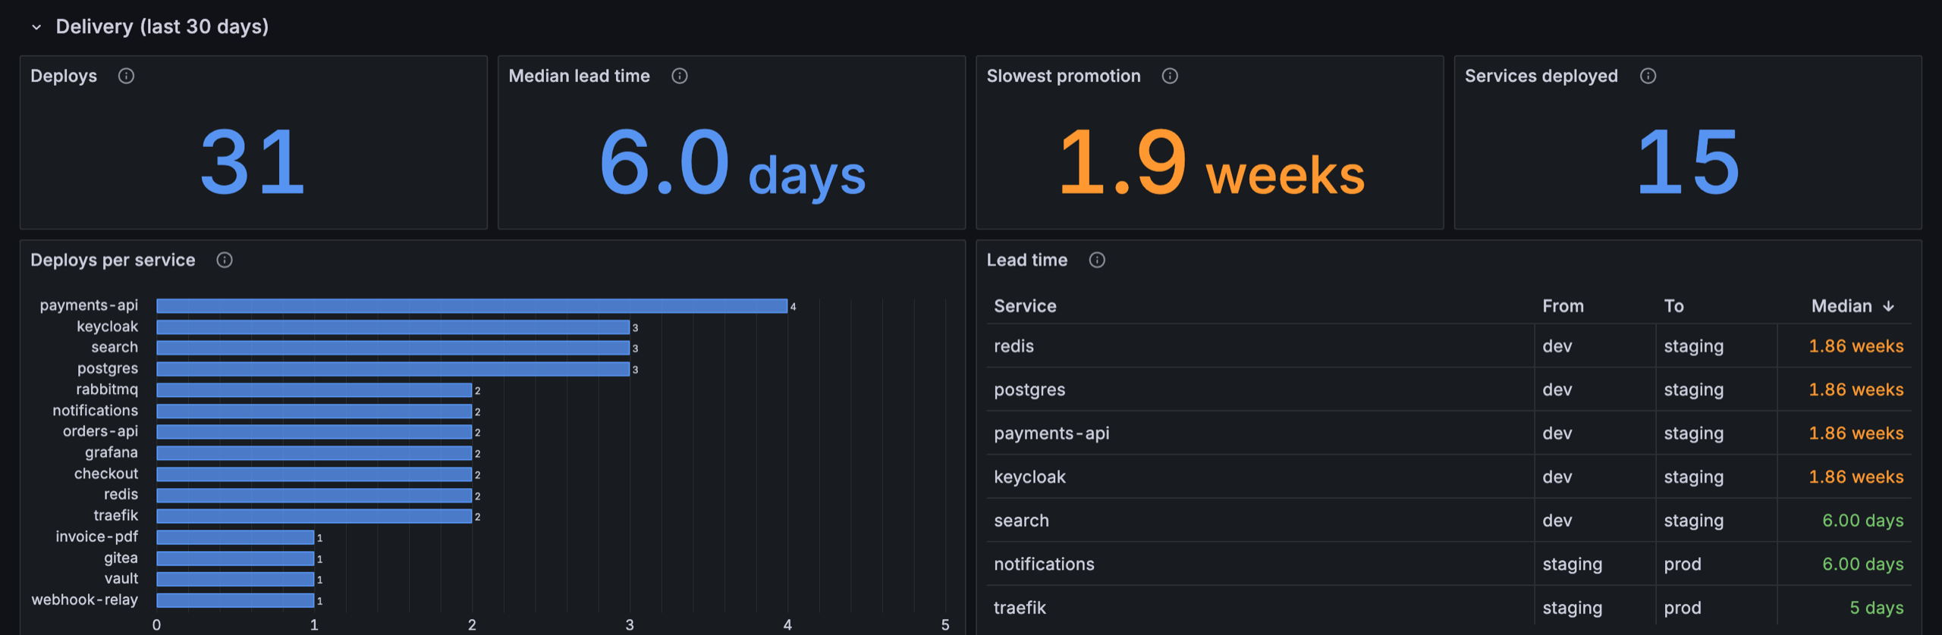
Task: Click the 1.9 weeks stat value
Action: pos(1211,163)
